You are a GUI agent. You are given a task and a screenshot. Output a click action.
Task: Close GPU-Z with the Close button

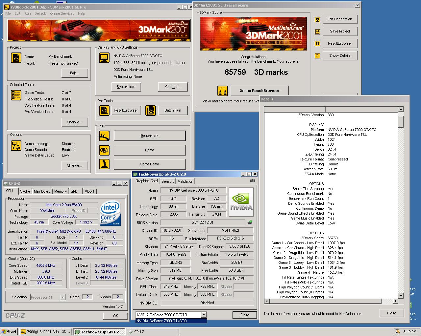point(245,315)
